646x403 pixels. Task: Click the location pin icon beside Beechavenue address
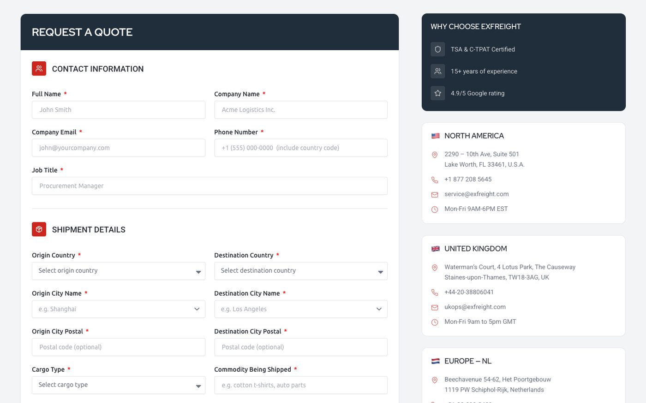point(434,380)
